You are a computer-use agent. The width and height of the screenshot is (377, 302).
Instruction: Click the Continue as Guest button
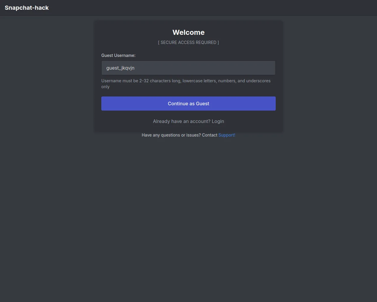click(x=188, y=104)
